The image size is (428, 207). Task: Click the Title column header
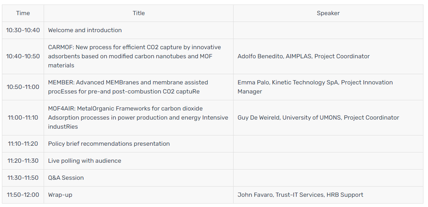click(139, 13)
